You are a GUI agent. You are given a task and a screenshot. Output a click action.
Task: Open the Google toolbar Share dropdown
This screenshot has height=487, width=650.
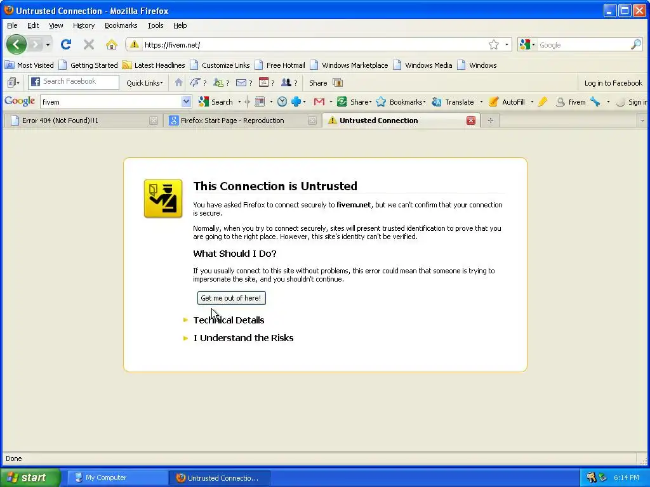[354, 102]
